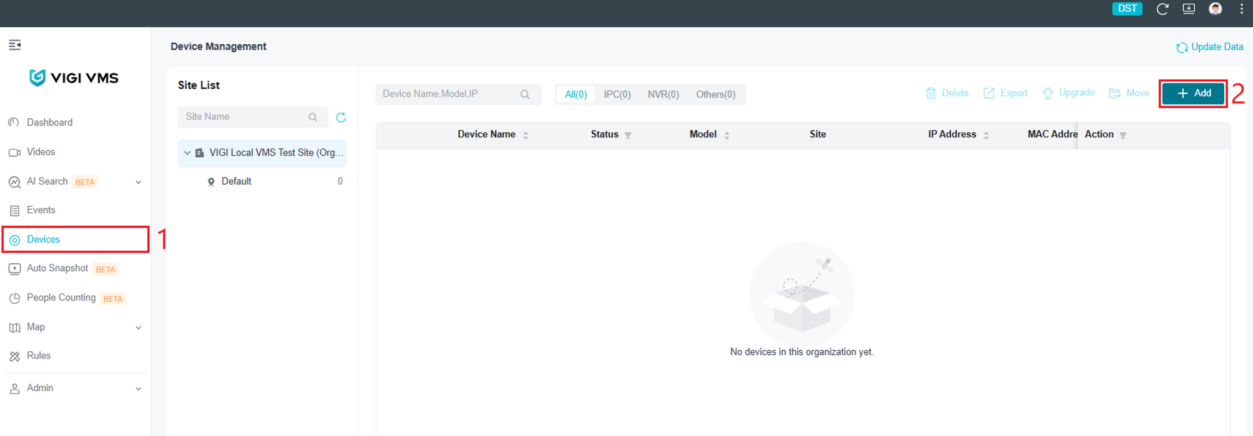Image resolution: width=1253 pixels, height=436 pixels.
Task: Click the device search magnifier icon
Action: point(525,94)
